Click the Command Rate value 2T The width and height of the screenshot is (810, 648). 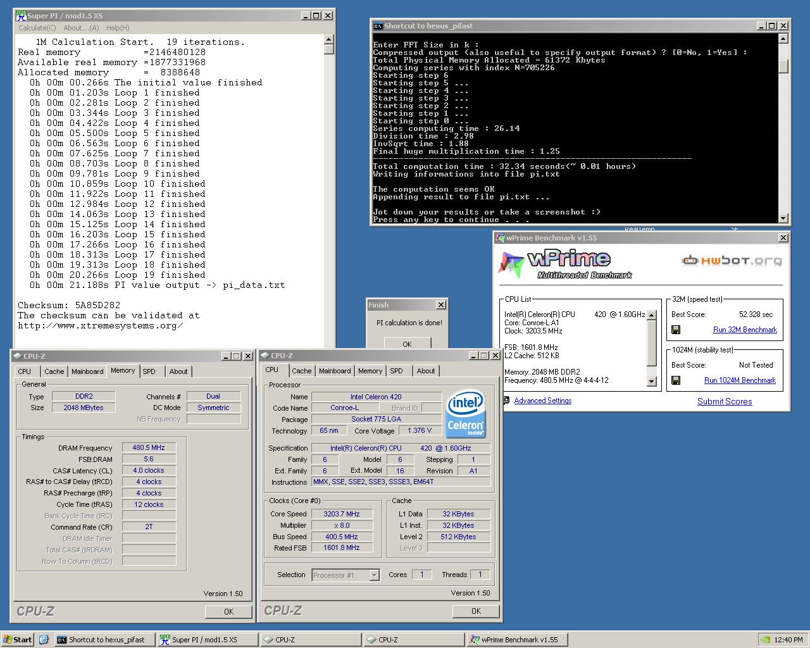click(149, 526)
